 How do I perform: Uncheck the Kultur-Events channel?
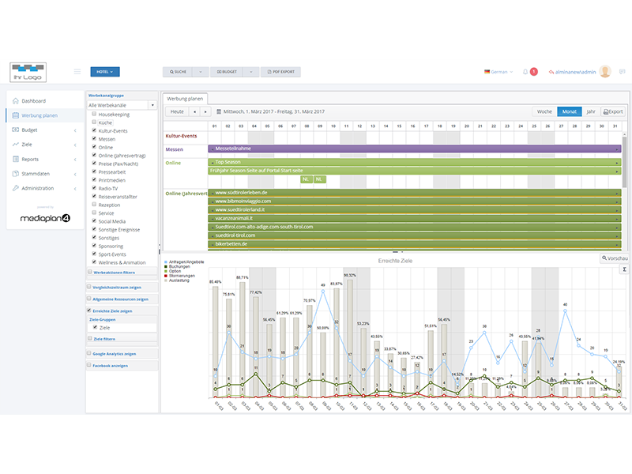(x=95, y=131)
